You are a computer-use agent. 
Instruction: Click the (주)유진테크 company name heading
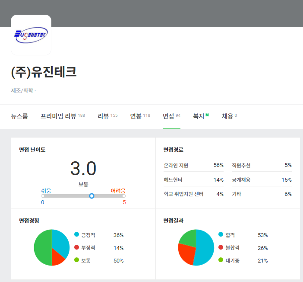coord(44,72)
